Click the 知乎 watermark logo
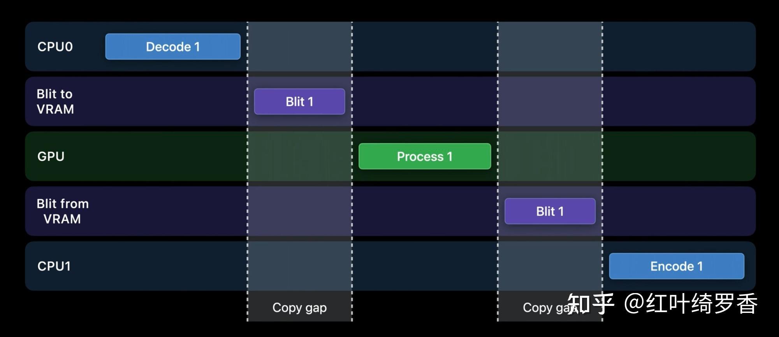The image size is (779, 337). [x=590, y=304]
